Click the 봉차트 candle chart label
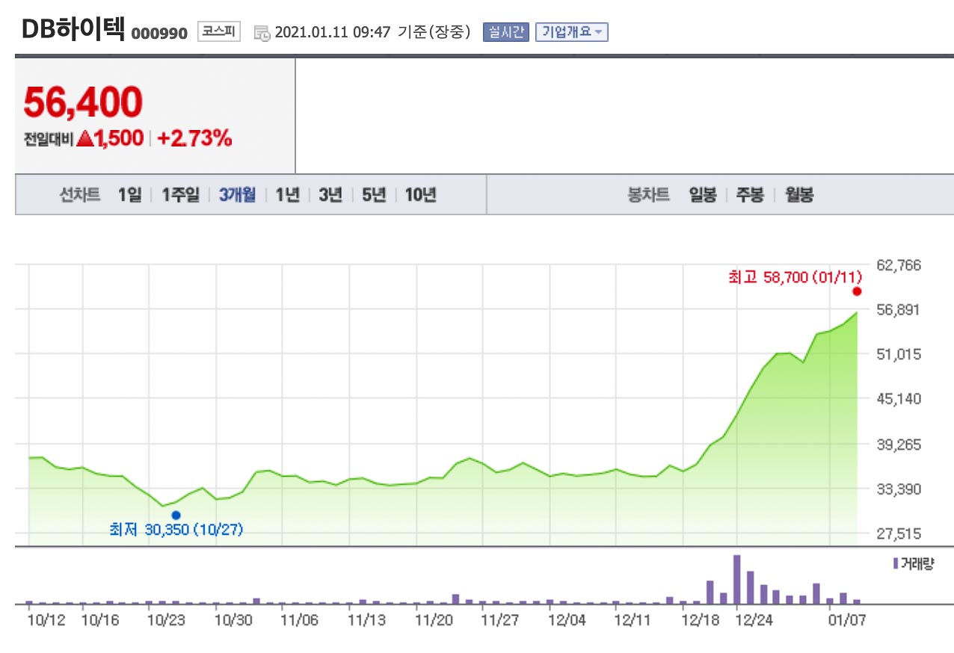The width and height of the screenshot is (954, 653). coord(648,195)
